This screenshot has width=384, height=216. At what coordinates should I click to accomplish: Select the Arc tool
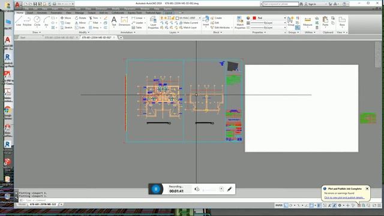46,21
